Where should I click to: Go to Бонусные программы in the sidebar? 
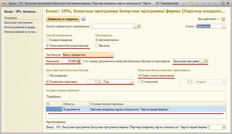[18, 23]
